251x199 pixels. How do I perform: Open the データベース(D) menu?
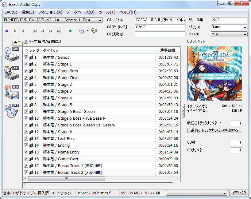point(80,12)
